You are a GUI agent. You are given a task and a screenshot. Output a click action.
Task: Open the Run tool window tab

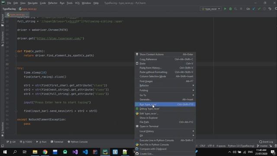point(42,142)
